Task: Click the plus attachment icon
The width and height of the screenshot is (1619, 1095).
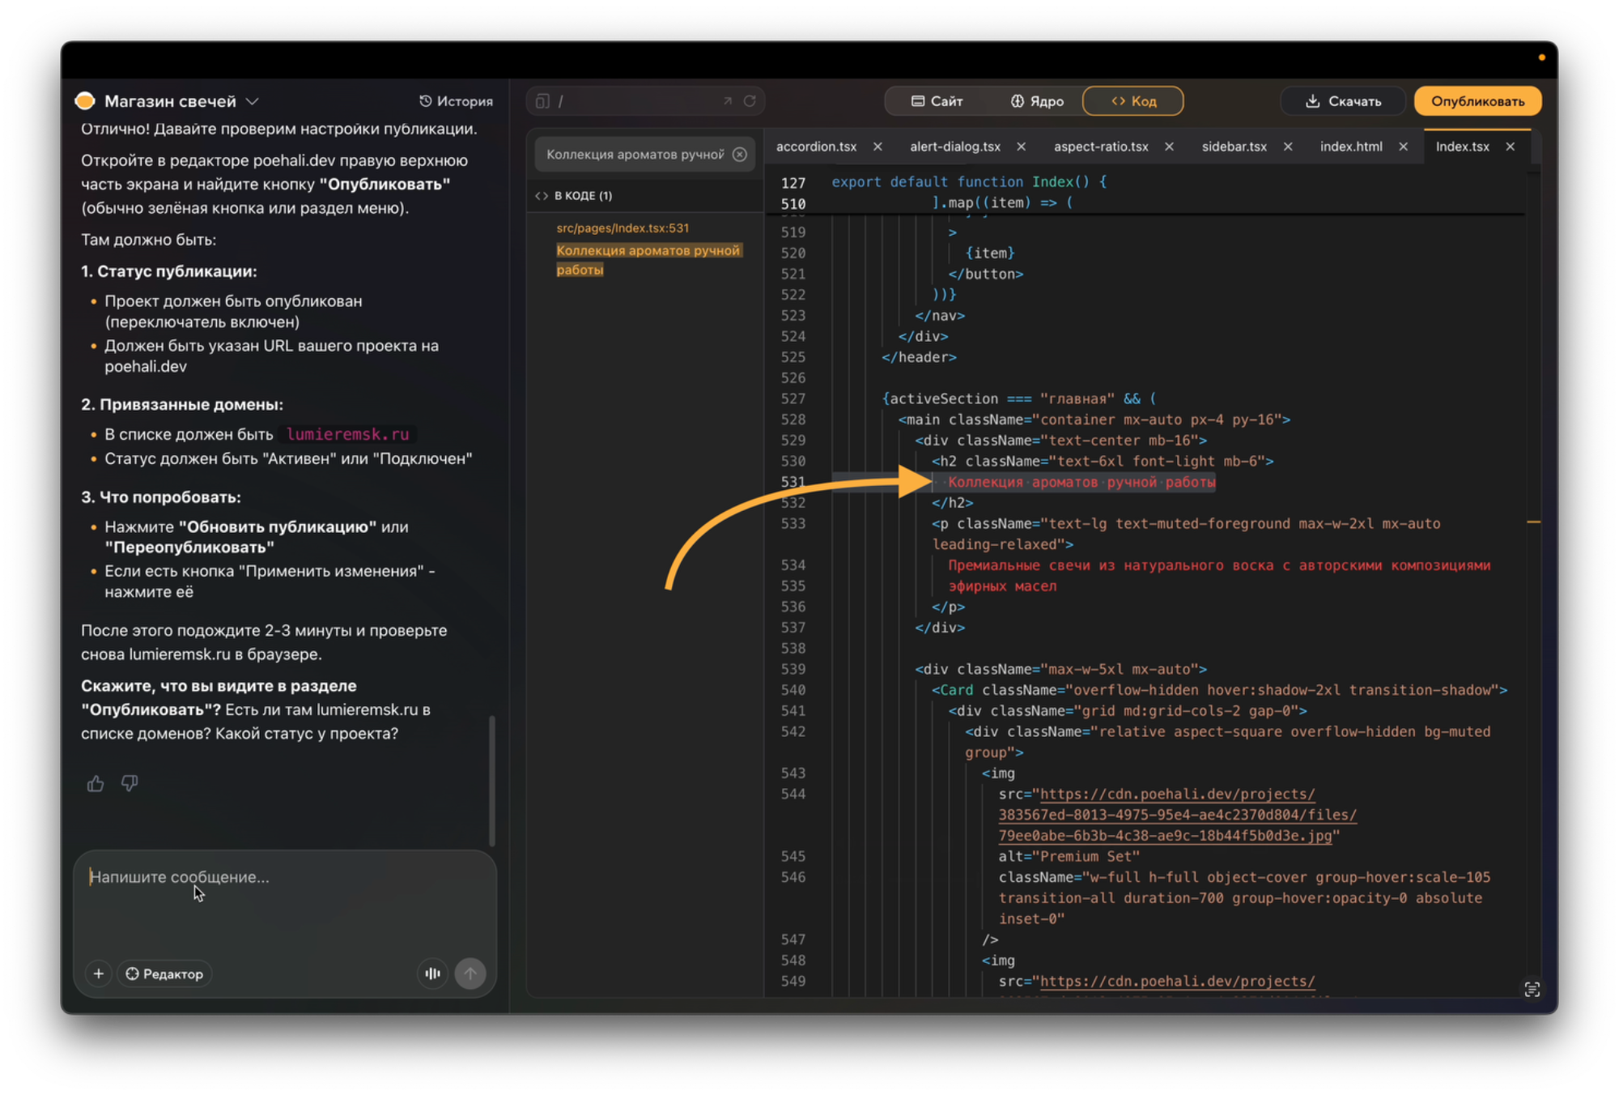Action: tap(99, 974)
